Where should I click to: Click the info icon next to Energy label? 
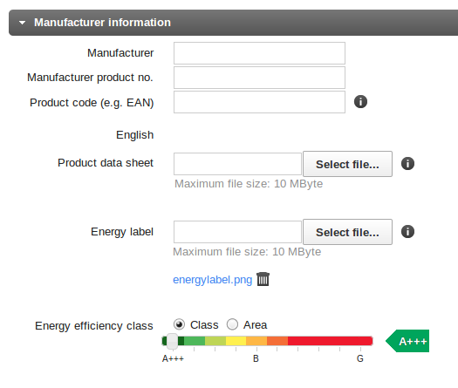click(407, 232)
